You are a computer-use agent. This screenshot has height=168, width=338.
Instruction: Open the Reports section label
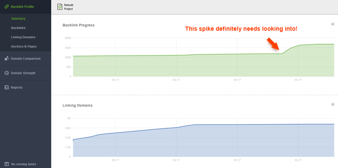tap(16, 88)
